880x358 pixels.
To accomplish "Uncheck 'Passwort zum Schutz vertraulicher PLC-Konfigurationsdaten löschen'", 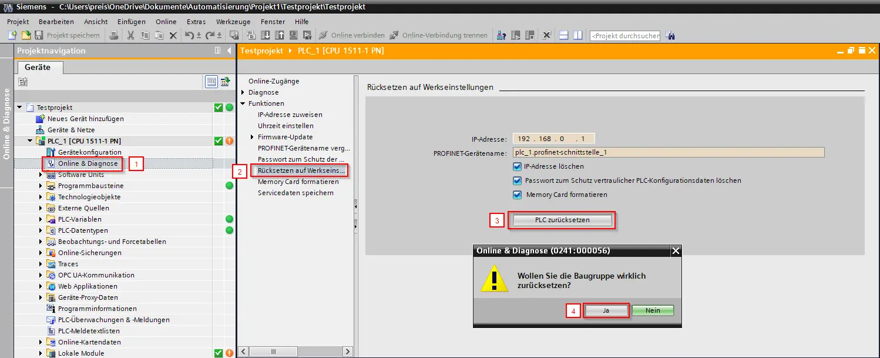I will (x=517, y=180).
